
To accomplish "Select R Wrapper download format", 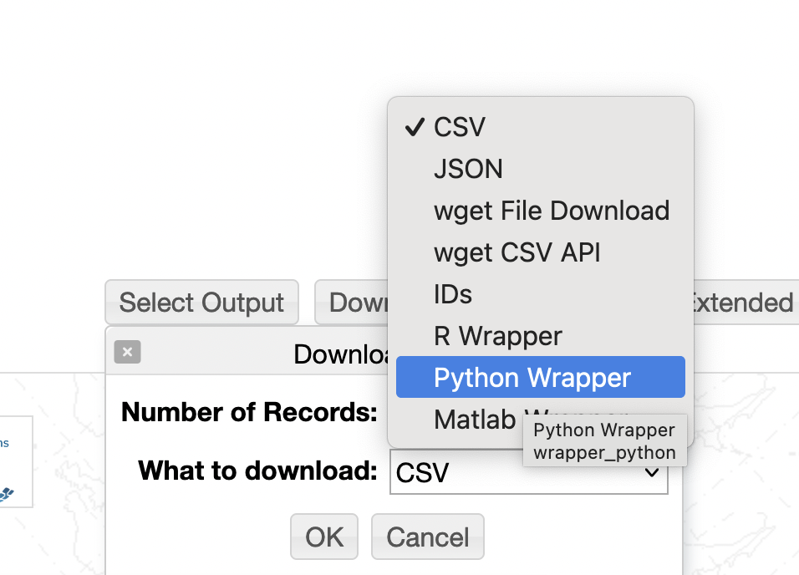I will 497,336.
